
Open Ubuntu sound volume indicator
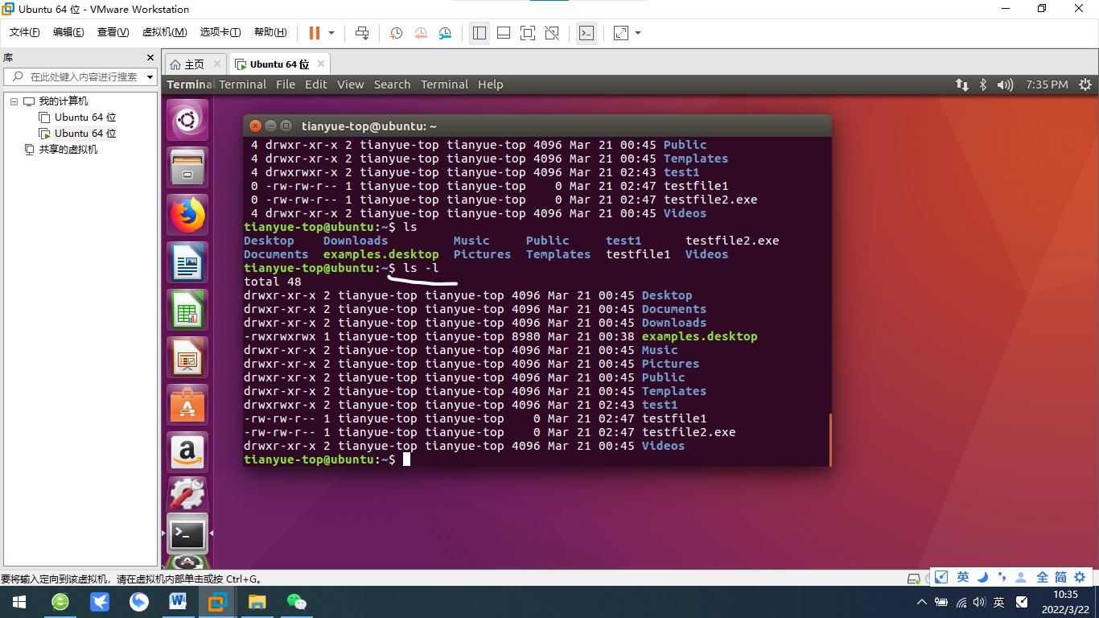click(x=1005, y=84)
